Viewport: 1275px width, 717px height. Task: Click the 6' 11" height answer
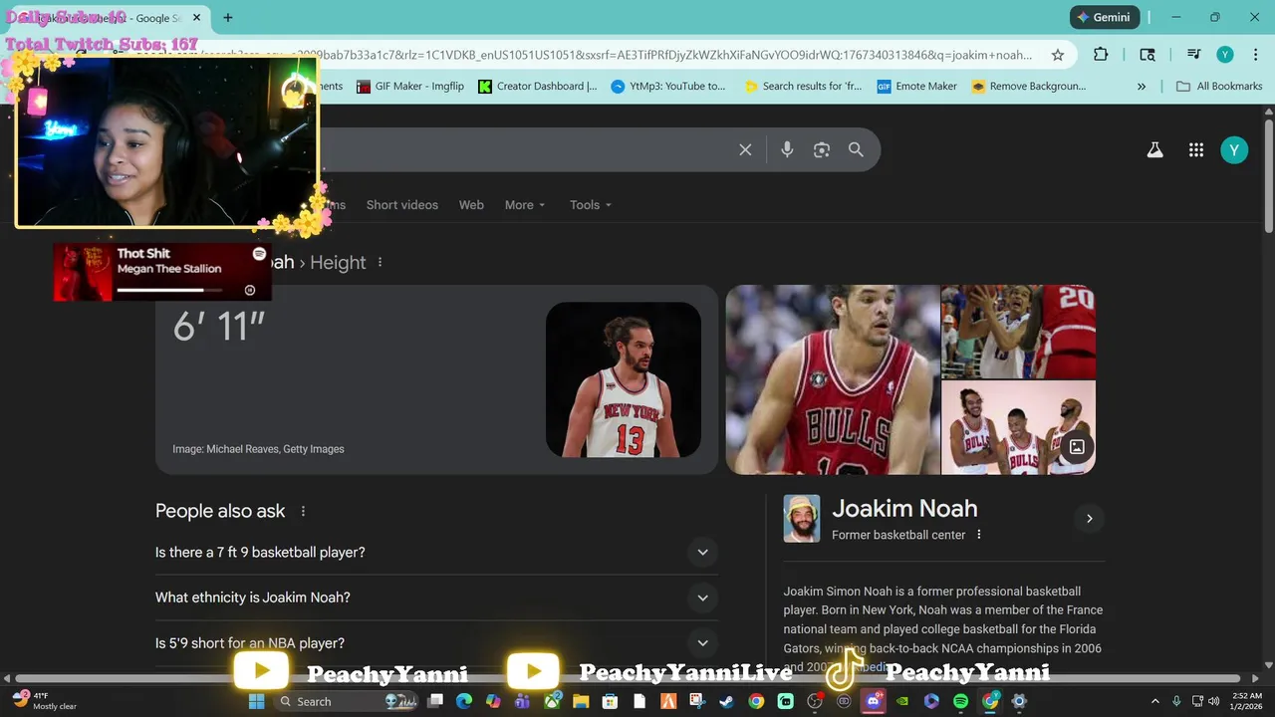tap(219, 327)
